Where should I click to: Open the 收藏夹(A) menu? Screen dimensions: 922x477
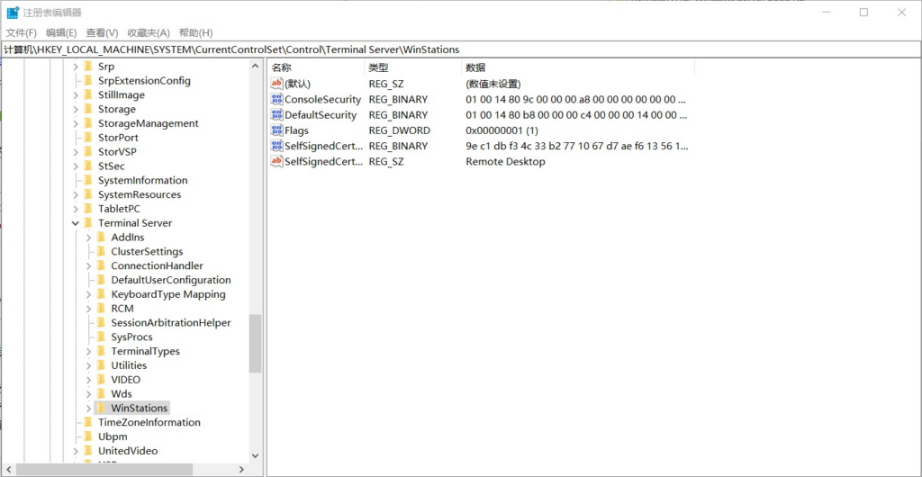[149, 33]
